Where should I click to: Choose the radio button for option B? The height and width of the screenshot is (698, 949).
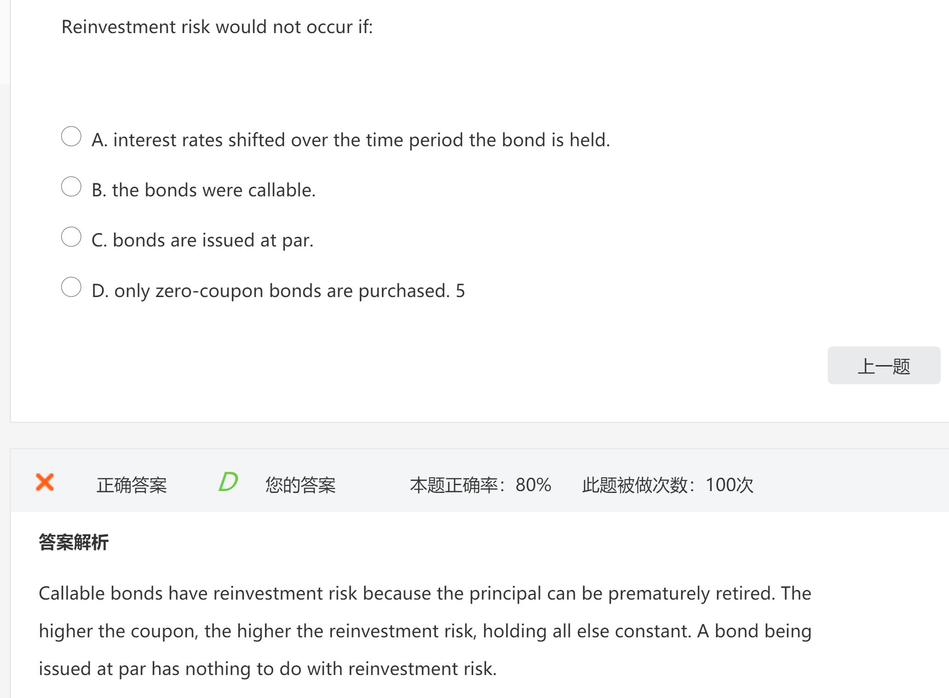(71, 187)
